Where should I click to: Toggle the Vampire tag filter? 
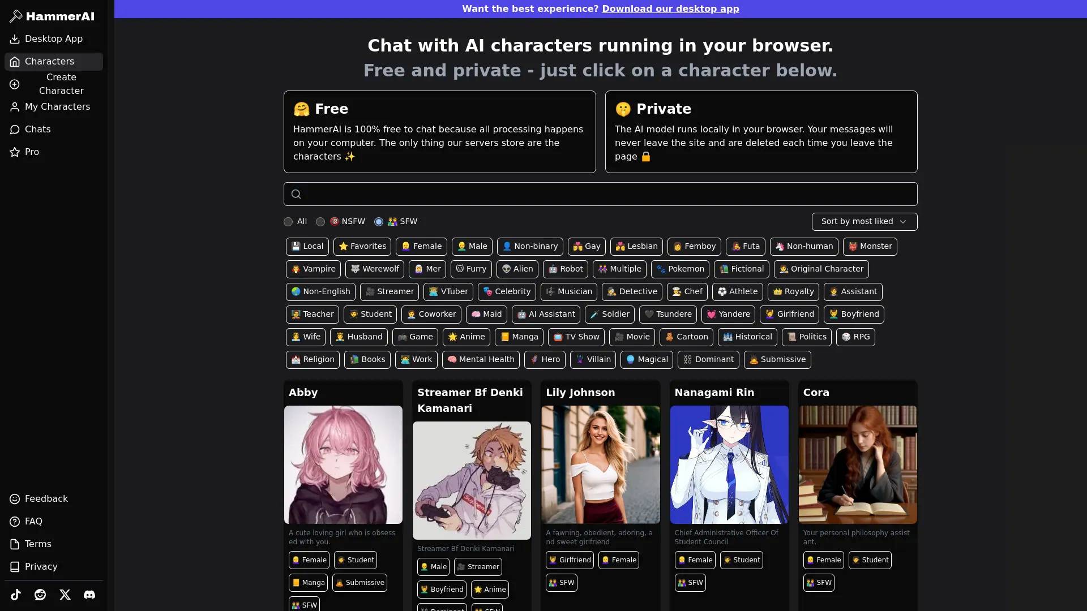tap(313, 269)
